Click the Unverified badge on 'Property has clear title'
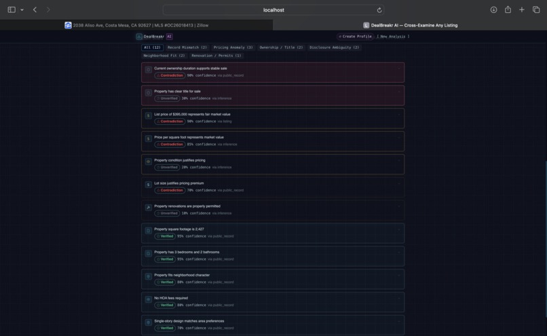Viewport: 547px width, 336px height. (x=167, y=98)
